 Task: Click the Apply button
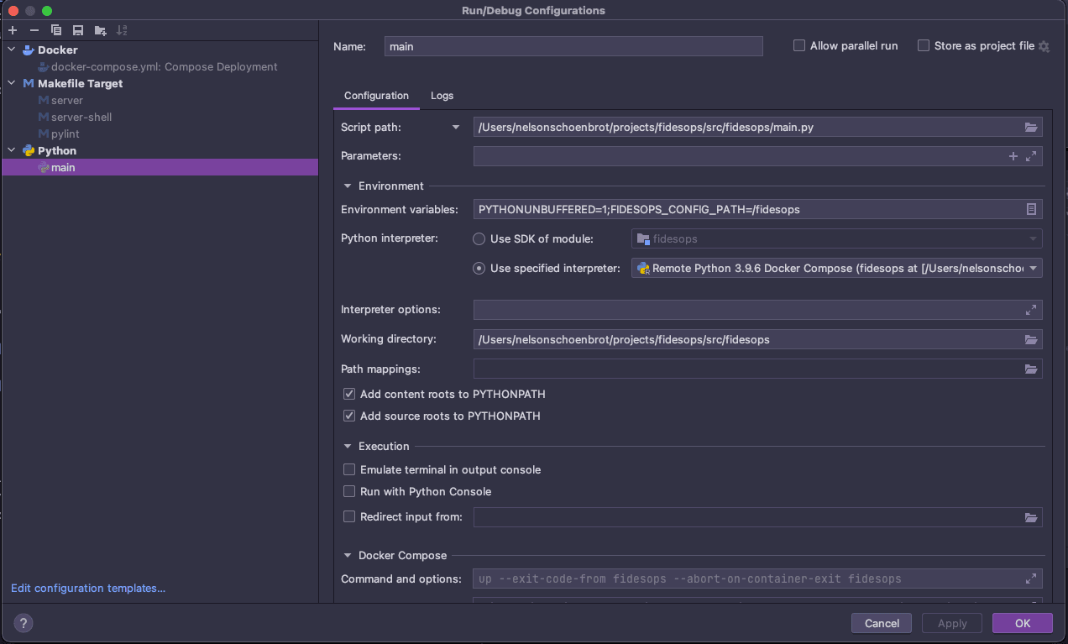(x=952, y=623)
